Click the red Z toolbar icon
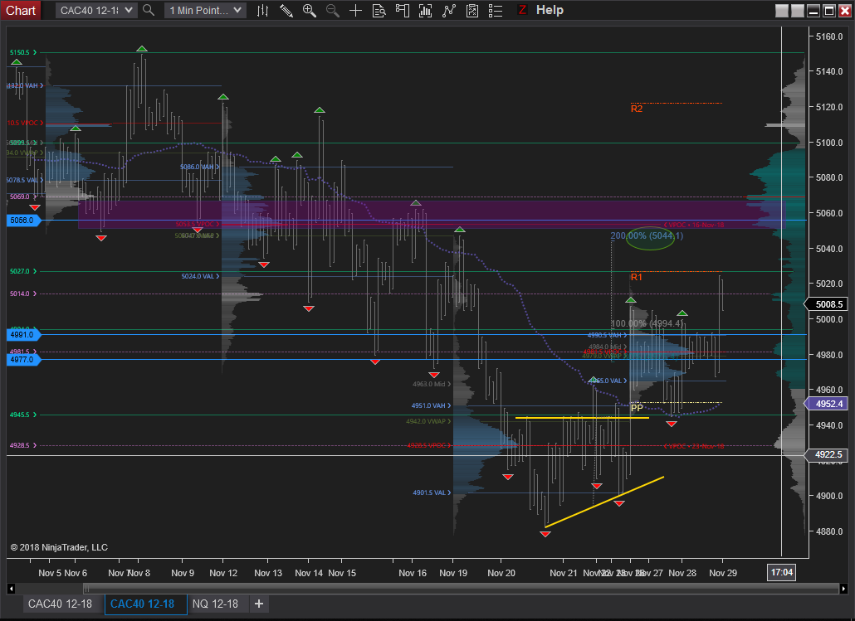 pos(522,10)
